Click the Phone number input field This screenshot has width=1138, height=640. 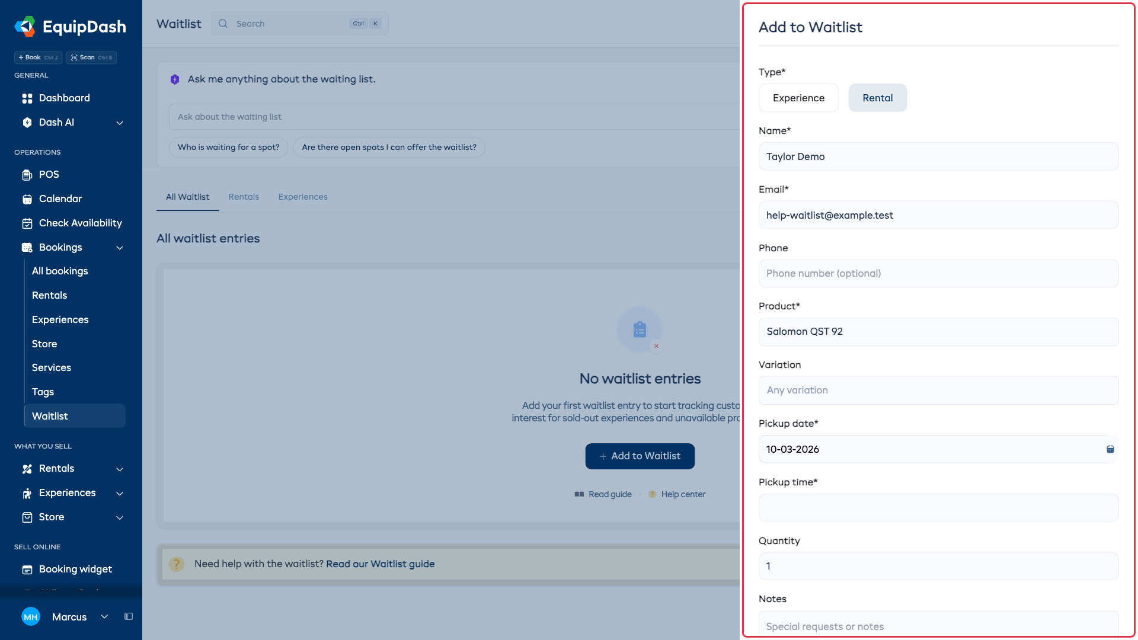[938, 274]
